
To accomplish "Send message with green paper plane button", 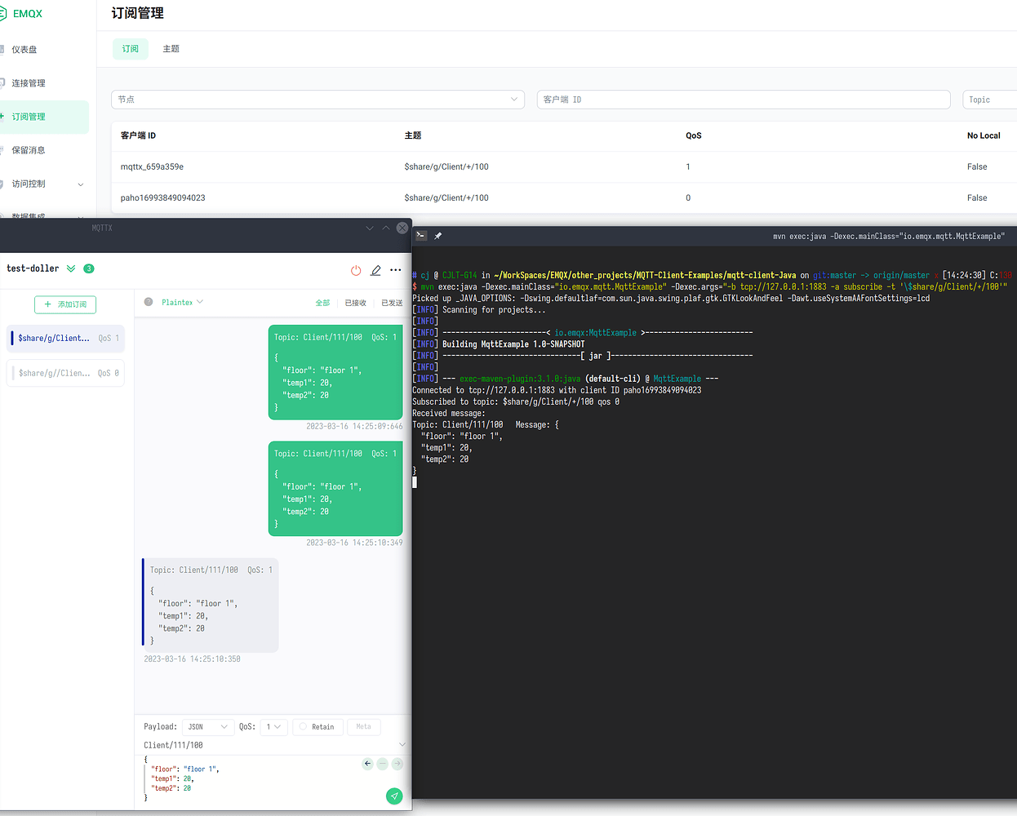I will (394, 796).
